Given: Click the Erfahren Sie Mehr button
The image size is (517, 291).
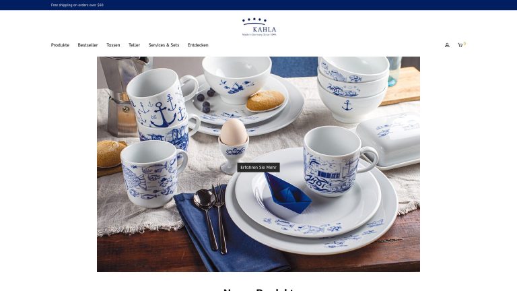Looking at the screenshot, I should [258, 167].
